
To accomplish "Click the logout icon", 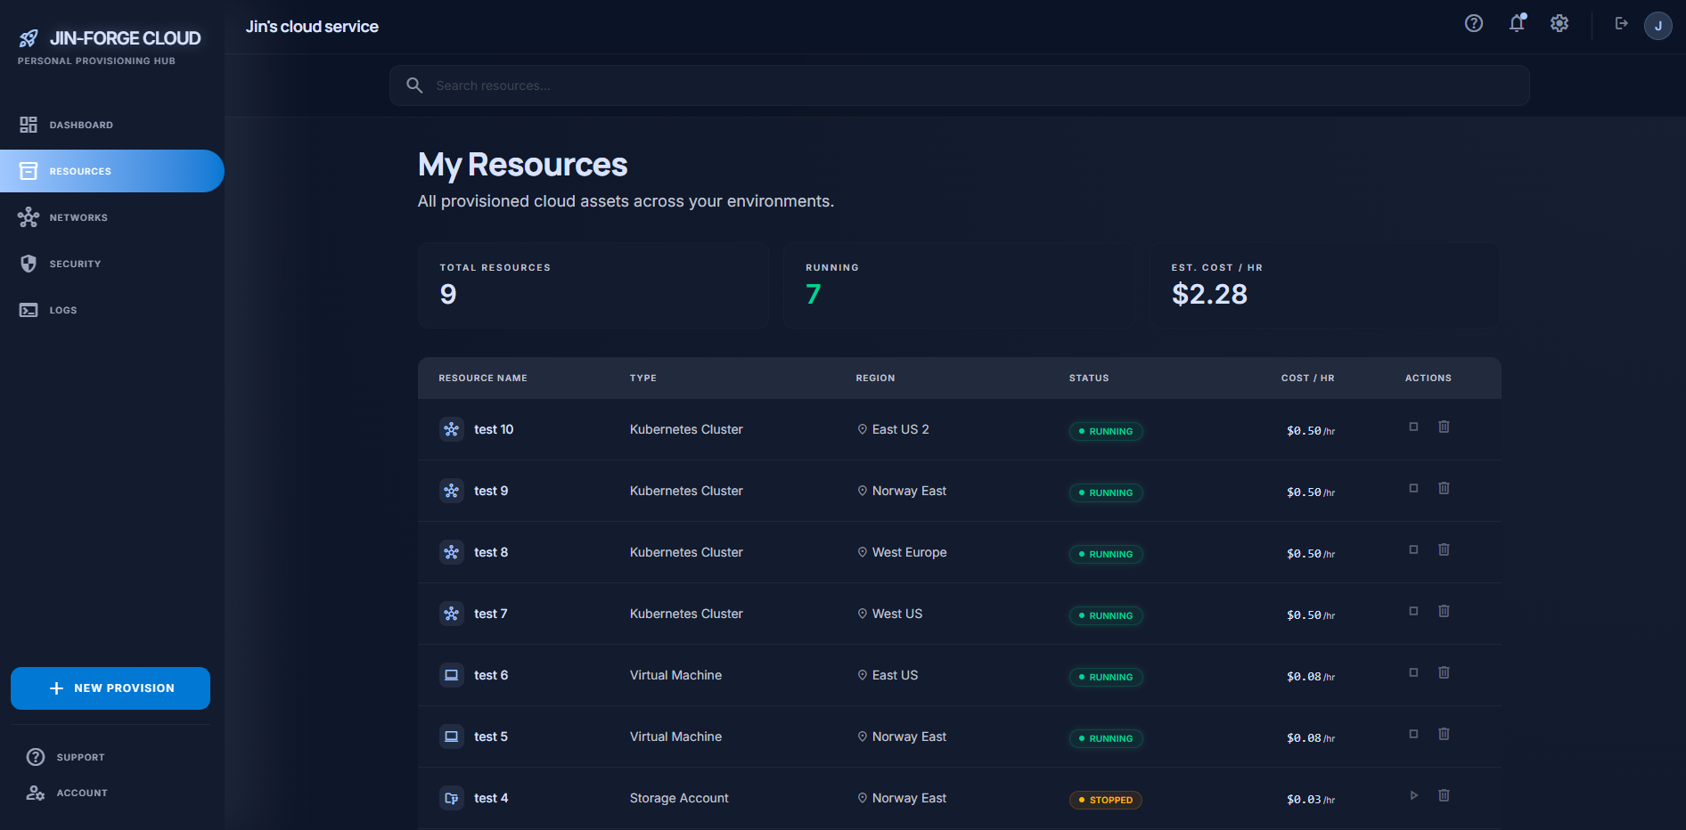I will point(1622,23).
